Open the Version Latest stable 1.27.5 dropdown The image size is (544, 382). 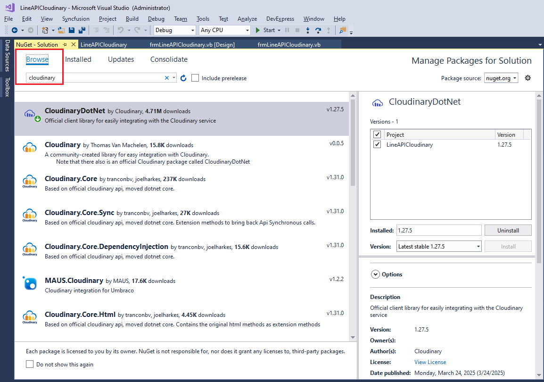pyautogui.click(x=439, y=247)
